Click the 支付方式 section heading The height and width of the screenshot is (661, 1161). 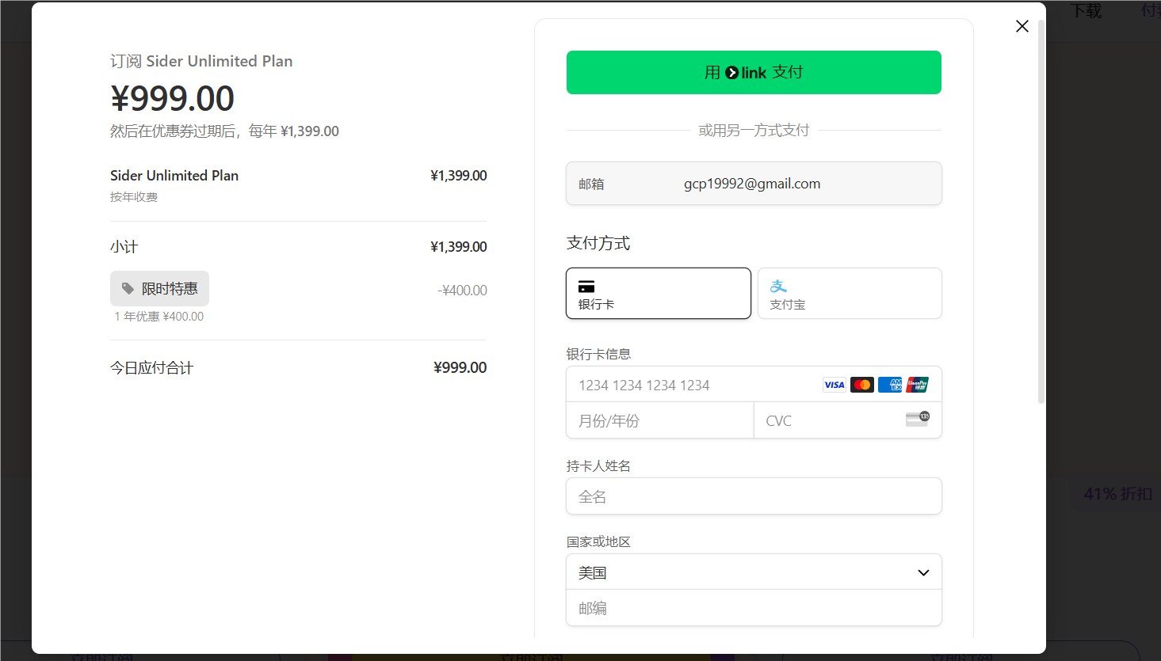click(x=598, y=243)
